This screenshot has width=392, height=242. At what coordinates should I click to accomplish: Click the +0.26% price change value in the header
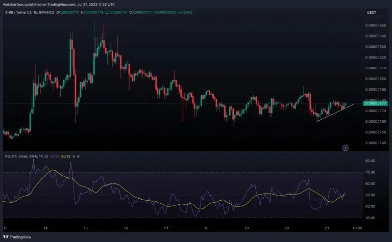point(185,12)
